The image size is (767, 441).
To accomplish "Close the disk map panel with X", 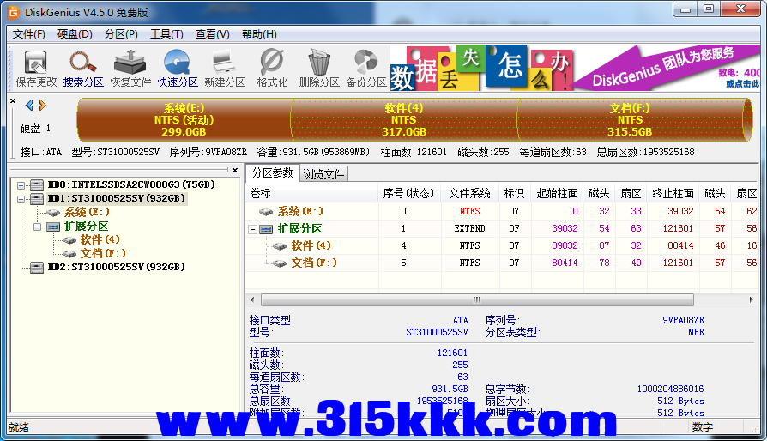I will [13, 101].
